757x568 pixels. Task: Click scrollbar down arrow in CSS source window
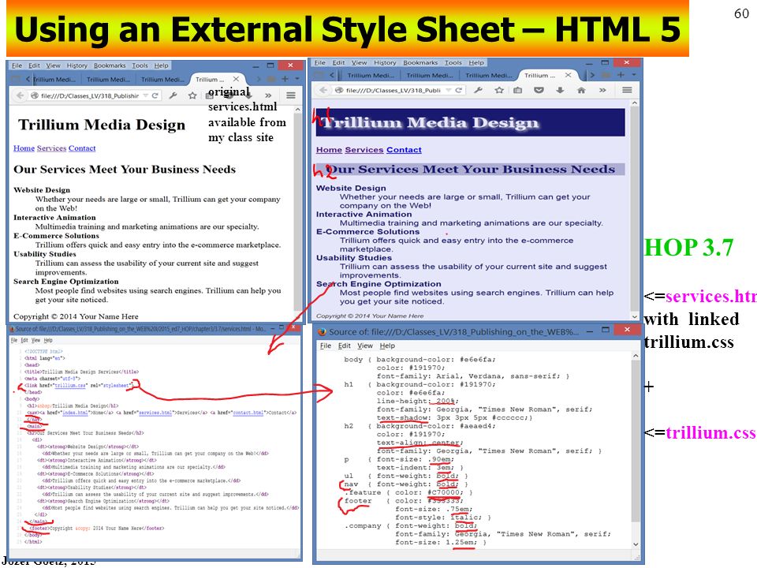(x=636, y=544)
